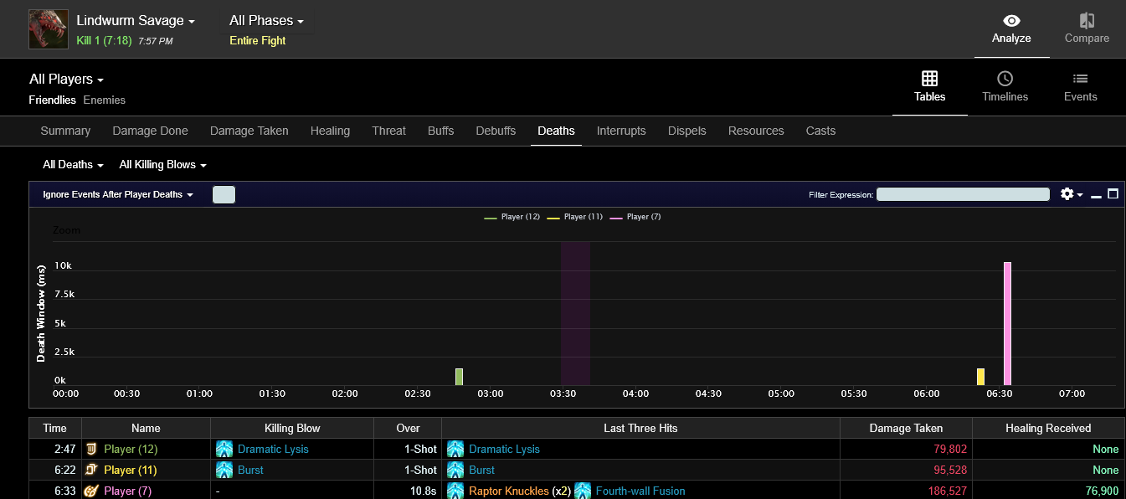
Task: Open the Debuffs tab
Action: 496,131
